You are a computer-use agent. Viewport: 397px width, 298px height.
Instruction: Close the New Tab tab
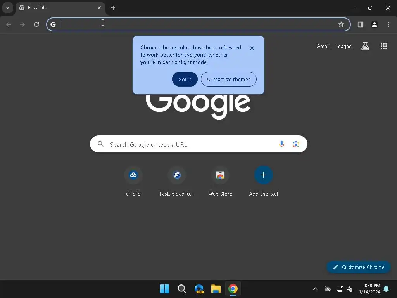[99, 8]
